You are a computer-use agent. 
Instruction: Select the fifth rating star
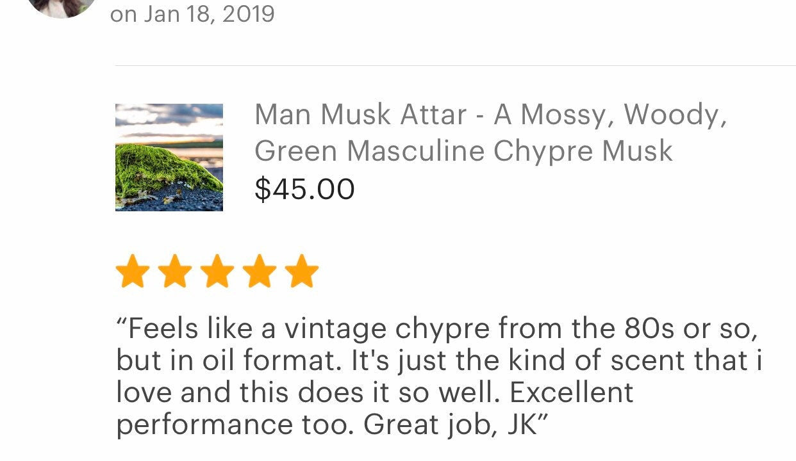(301, 271)
